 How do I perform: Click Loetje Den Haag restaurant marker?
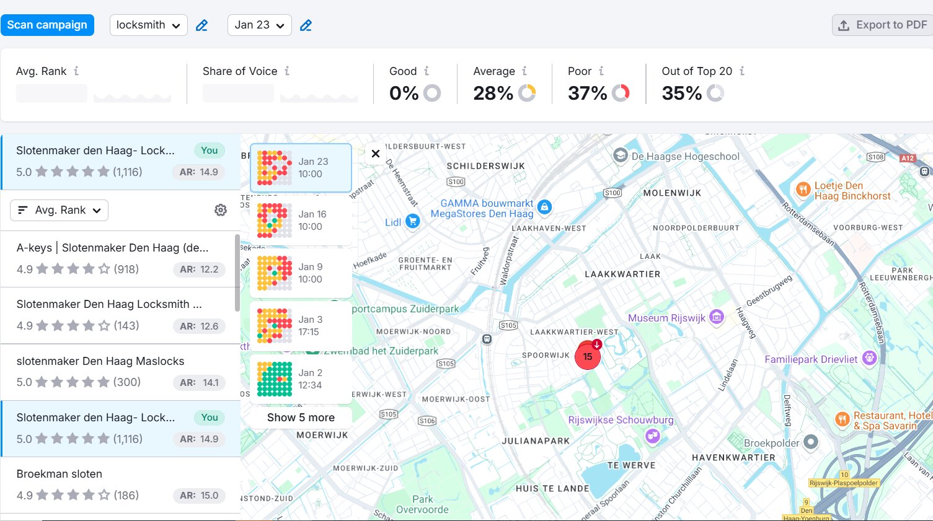[x=803, y=190]
